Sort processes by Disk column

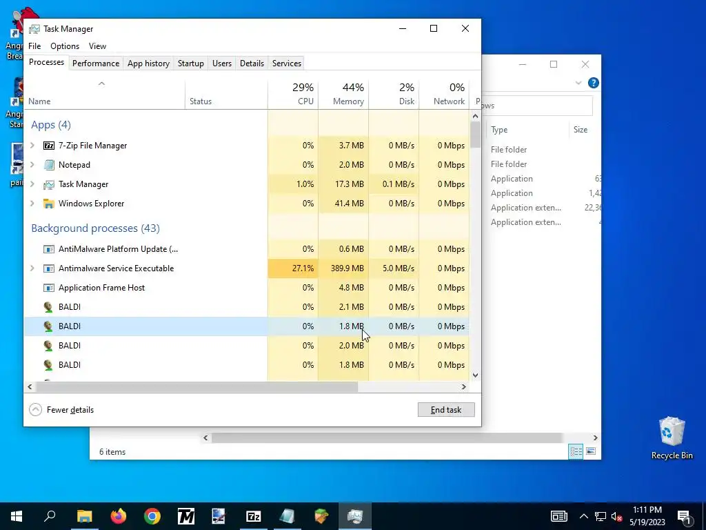(x=394, y=94)
